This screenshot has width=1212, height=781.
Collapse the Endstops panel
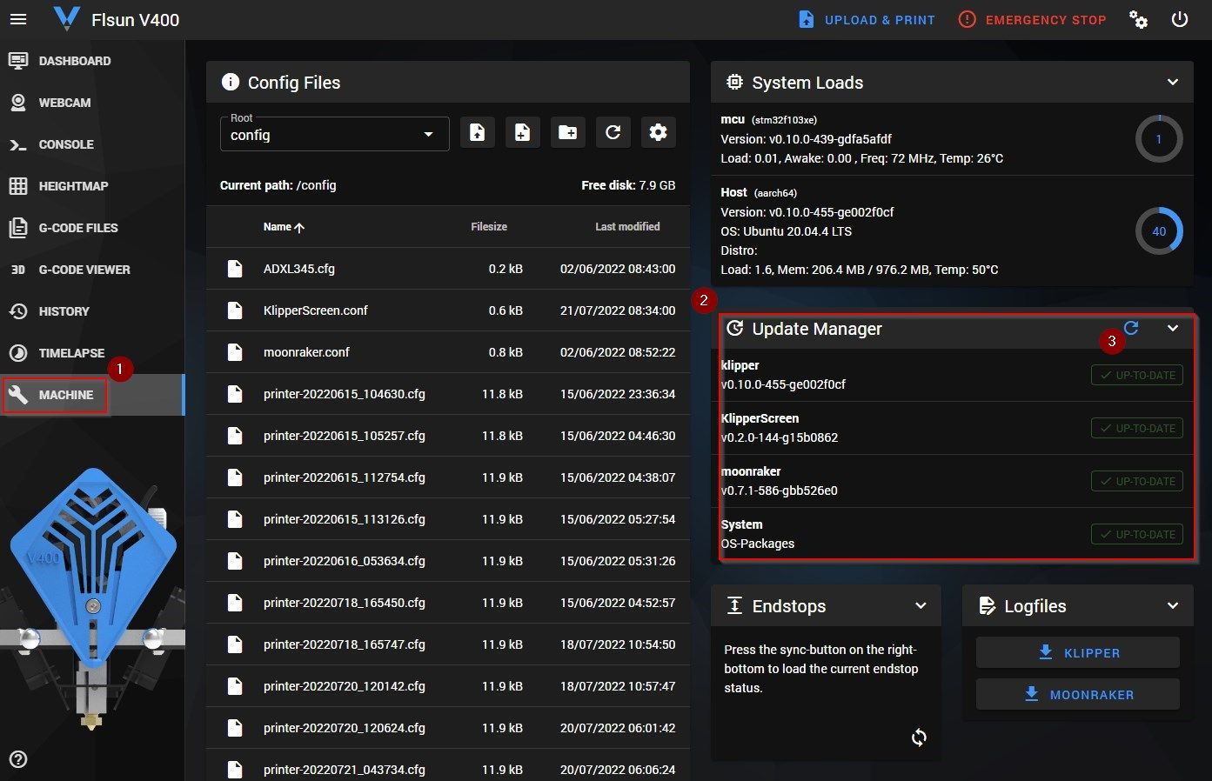tap(921, 606)
